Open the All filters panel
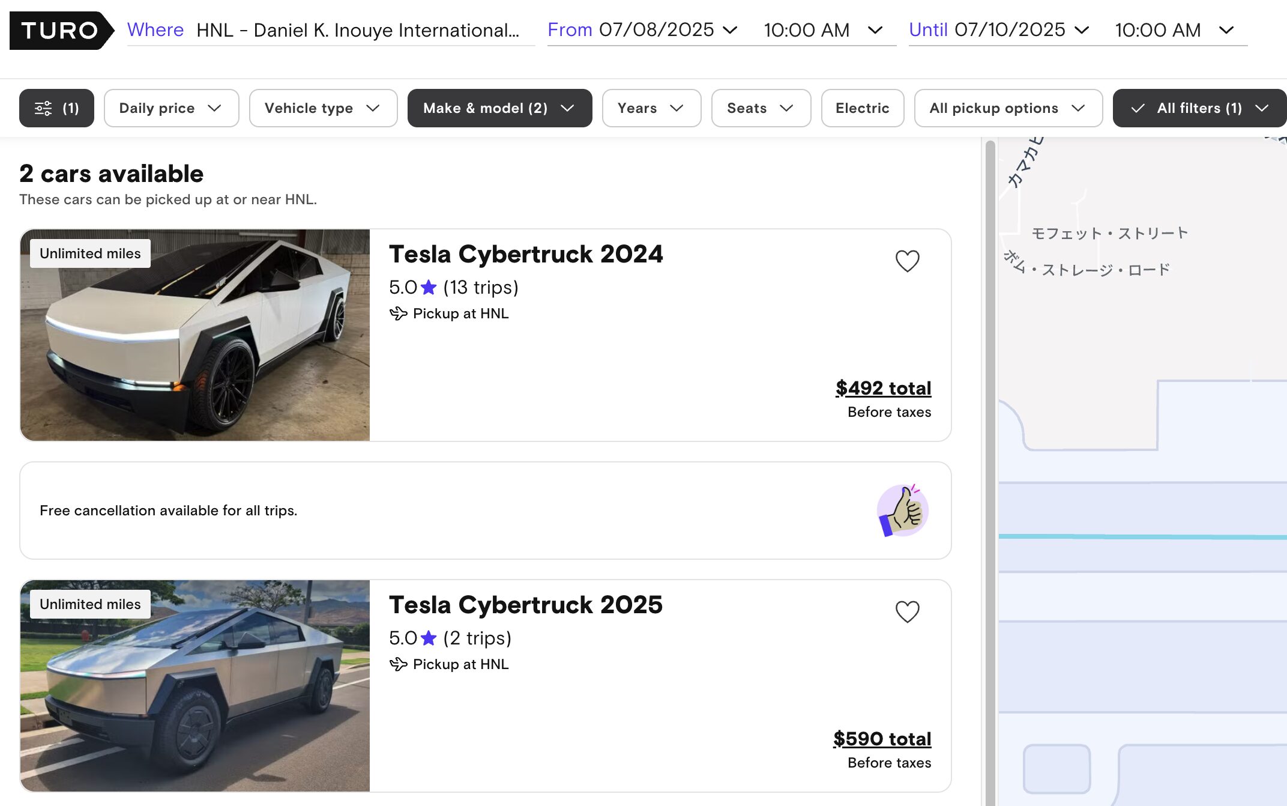Viewport: 1287px width, 806px height. coord(1199,108)
